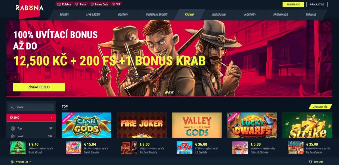Image resolution: width=339 pixels, height=165 pixels.
Task: Switch to Live Kasino tab
Action: (x=218, y=15)
